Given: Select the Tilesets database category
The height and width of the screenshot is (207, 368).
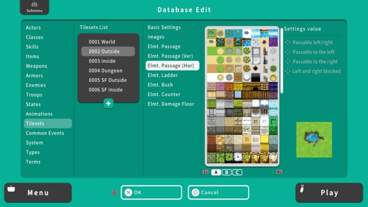Looking at the screenshot, I should (48, 124).
